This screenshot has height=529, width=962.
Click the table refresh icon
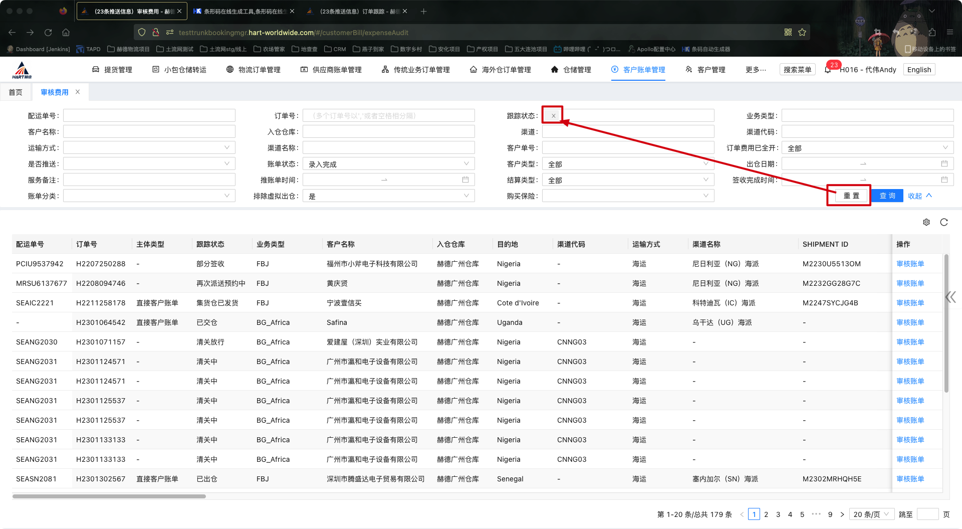point(944,222)
